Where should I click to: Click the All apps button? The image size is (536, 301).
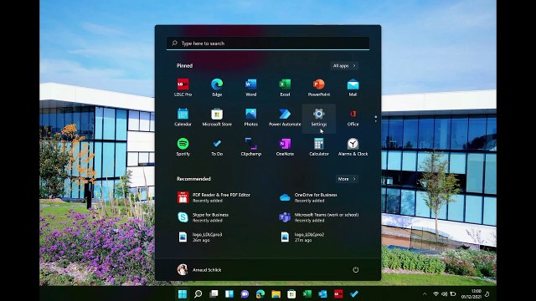344,65
